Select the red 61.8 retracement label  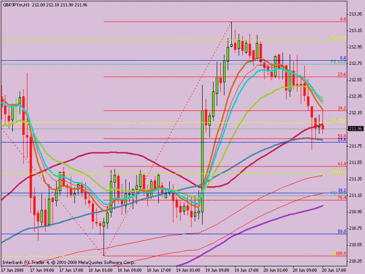(342, 164)
